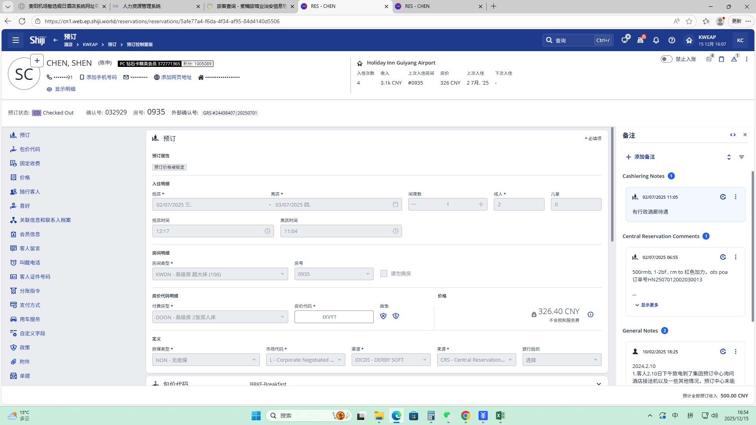Click the 添加手机号码 link
Viewport: 756px width, 425px height.
coord(101,77)
